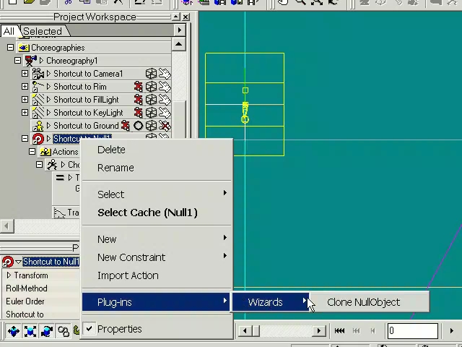Toggle the pickable hand icon on Rim
The height and width of the screenshot is (347, 462).
[x=164, y=87]
